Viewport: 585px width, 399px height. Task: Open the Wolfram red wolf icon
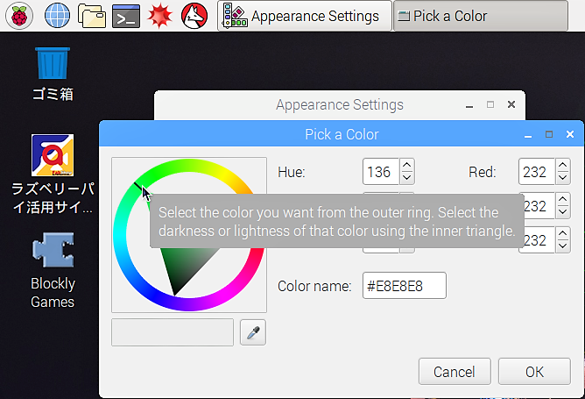tap(194, 16)
